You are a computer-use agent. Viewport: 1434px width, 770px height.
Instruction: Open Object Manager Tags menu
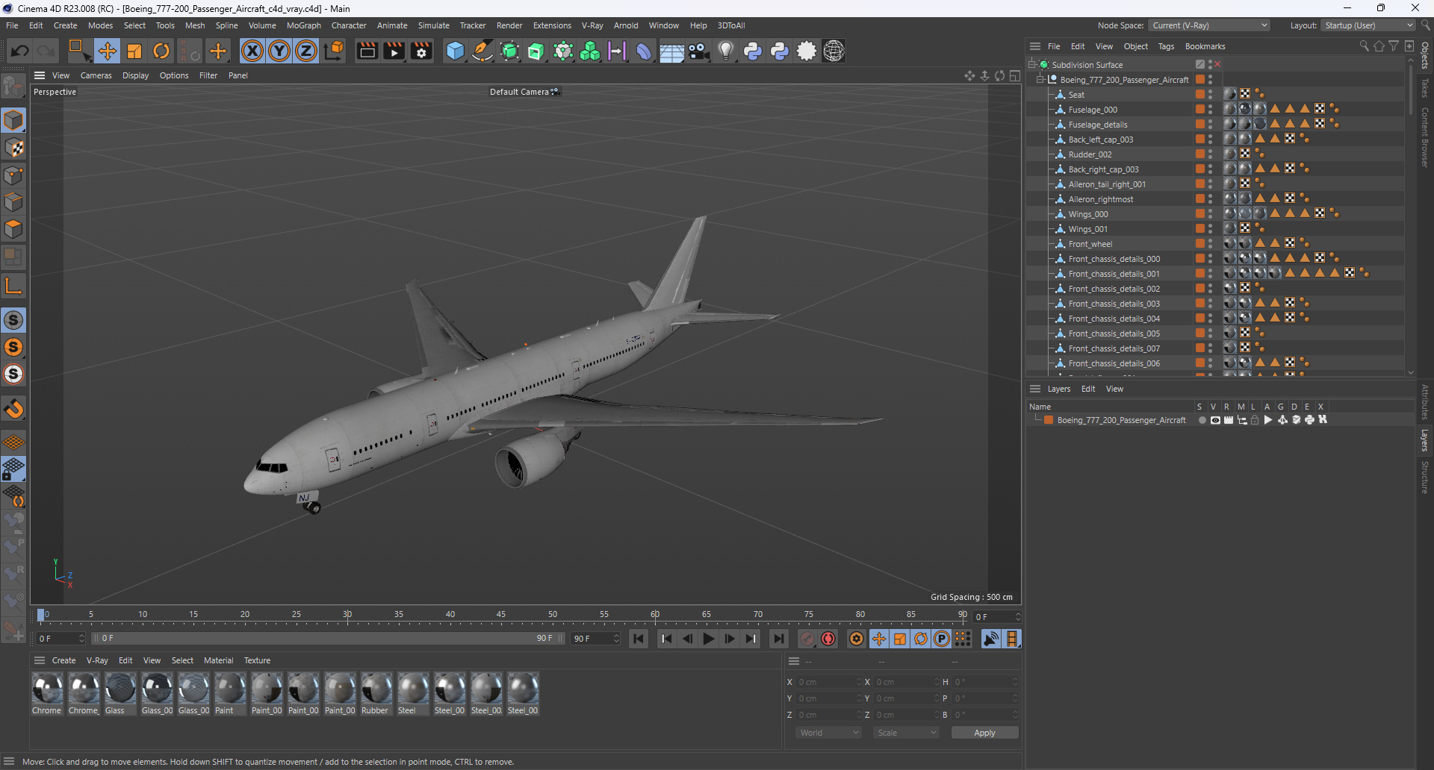click(x=1166, y=46)
